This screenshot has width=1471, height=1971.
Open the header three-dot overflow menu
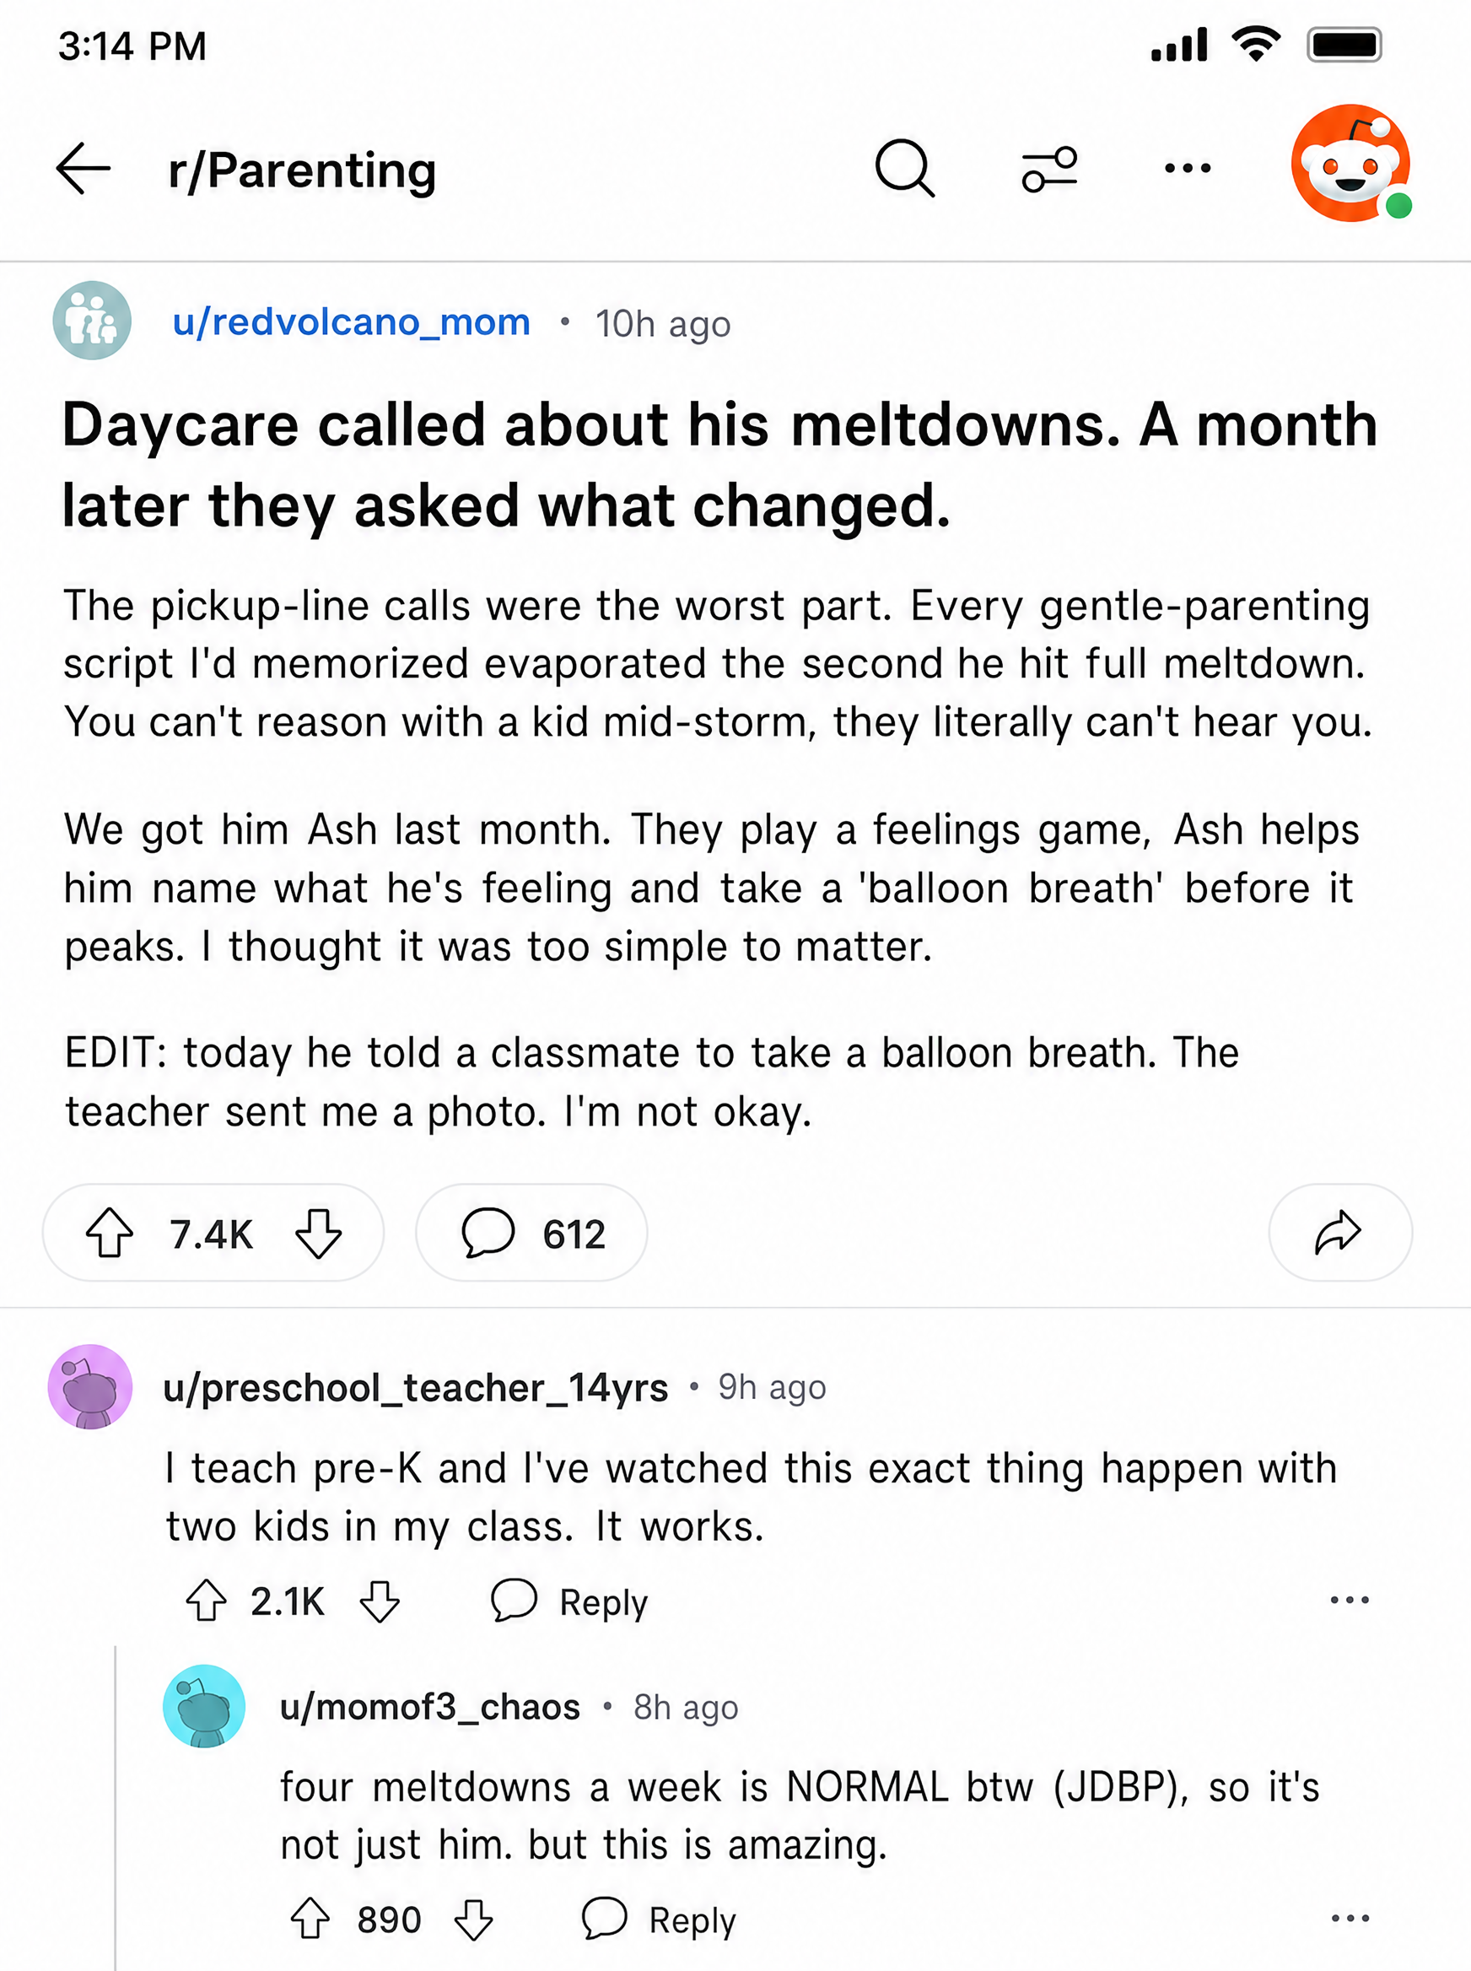pyautogui.click(x=1188, y=167)
